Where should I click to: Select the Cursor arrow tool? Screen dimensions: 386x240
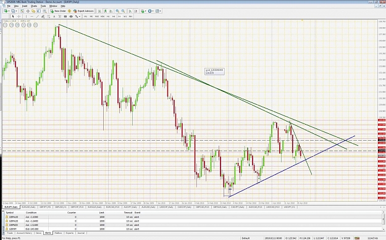coord(13,17)
